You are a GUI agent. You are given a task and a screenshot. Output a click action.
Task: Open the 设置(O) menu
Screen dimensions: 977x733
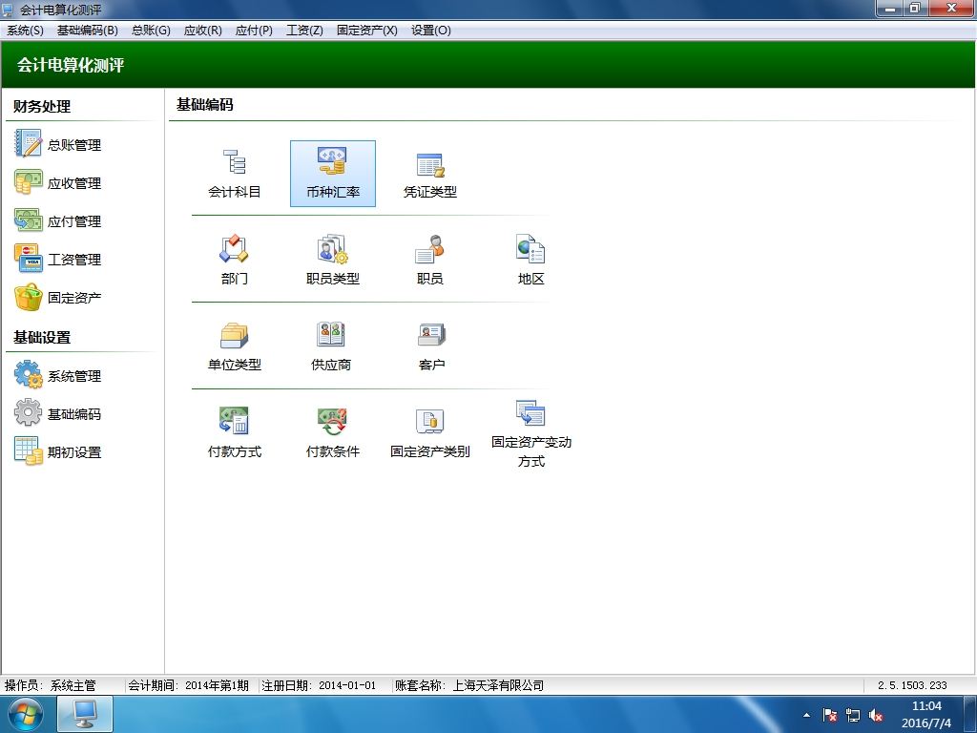[x=430, y=30]
